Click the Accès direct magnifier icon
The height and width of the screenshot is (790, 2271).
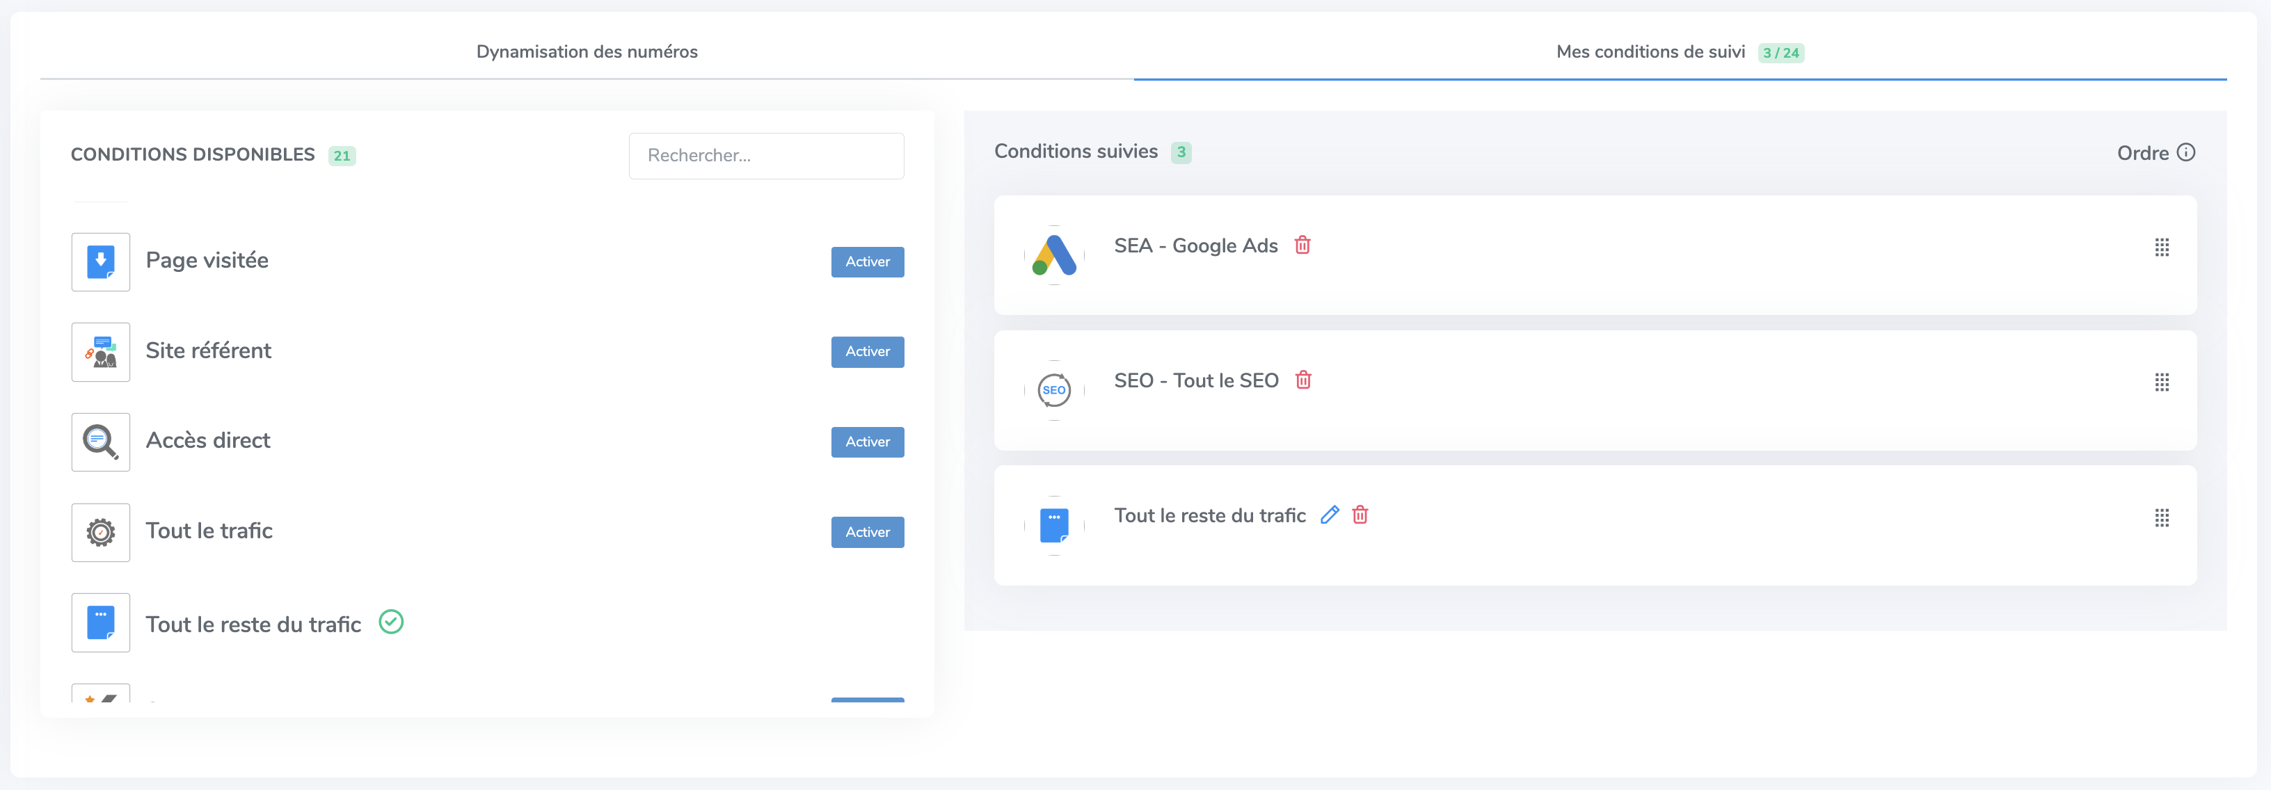pos(100,442)
